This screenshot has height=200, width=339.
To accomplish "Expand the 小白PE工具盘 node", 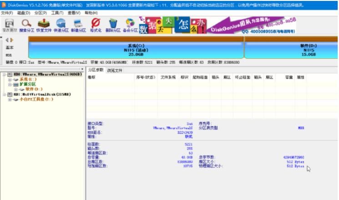I will click(x=10, y=100).
